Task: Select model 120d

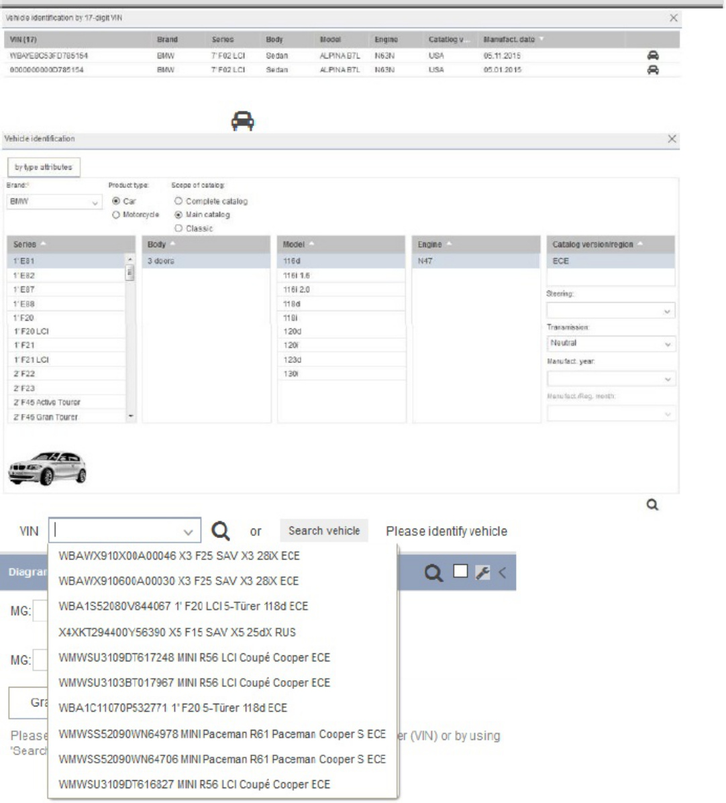Action: [x=342, y=331]
